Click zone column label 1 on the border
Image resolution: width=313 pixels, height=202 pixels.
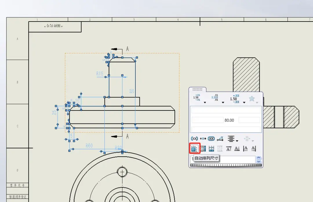pos(37,20)
